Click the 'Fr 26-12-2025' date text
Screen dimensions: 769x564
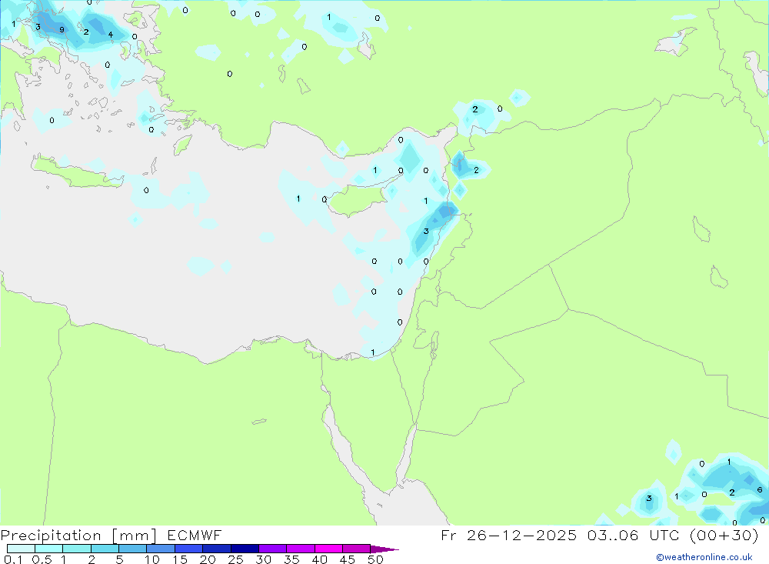(x=508, y=535)
